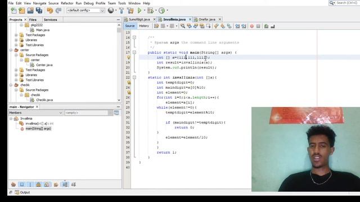360x202 pixels.
Task: Click the Profile Project clock icon
Action: point(161,11)
